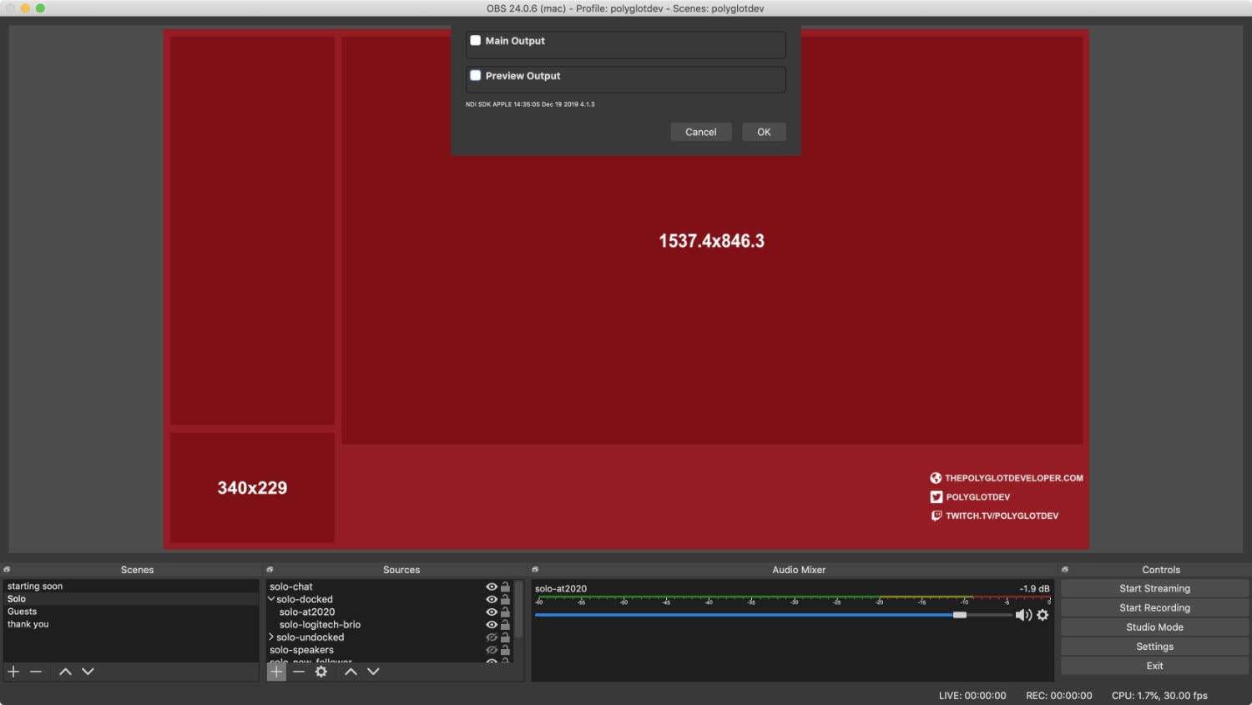Viewport: 1252px width, 705px height.
Task: Confirm the NDI dialog with OK
Action: click(764, 132)
